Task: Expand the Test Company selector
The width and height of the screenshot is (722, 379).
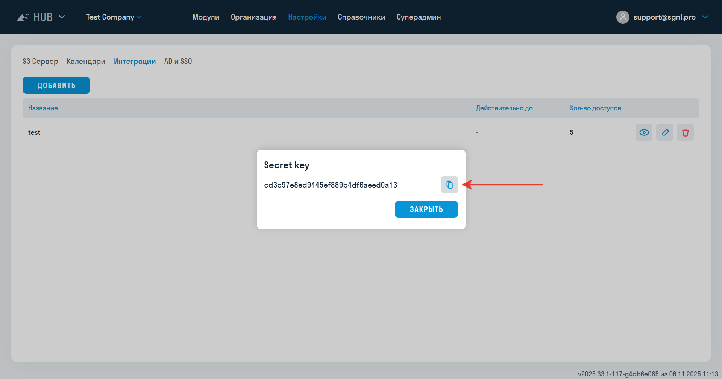Action: click(x=139, y=17)
